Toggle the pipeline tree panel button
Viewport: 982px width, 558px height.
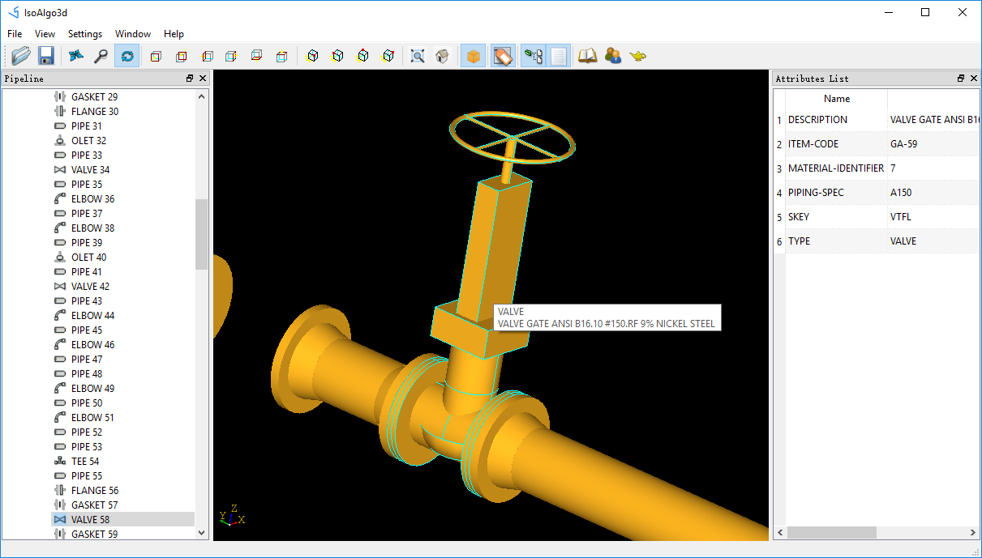click(533, 56)
